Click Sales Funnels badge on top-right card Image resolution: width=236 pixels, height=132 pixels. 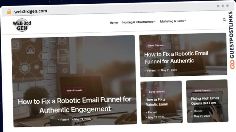pyautogui.click(x=155, y=45)
